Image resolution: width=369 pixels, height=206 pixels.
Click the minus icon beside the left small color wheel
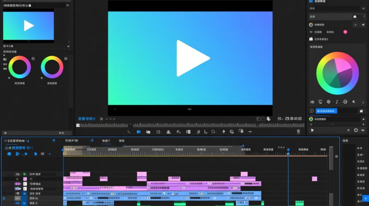(x=33, y=59)
